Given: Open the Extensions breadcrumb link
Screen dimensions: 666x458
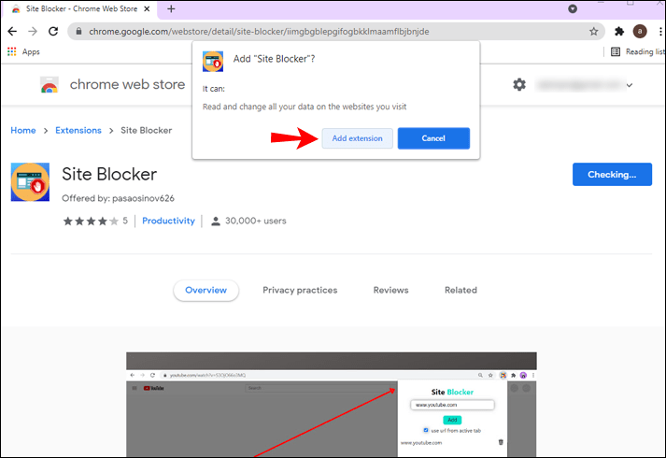Looking at the screenshot, I should click(x=78, y=131).
